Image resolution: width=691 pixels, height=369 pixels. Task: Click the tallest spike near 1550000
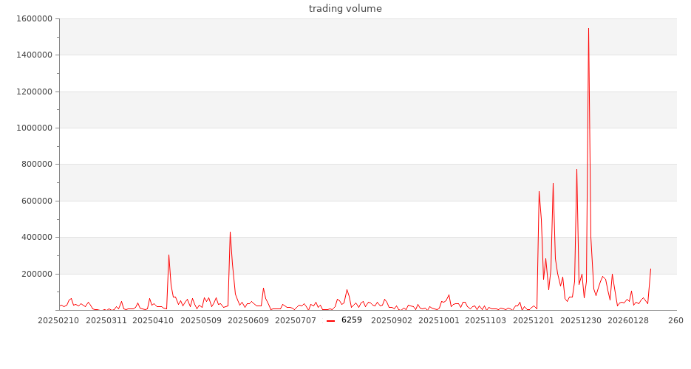588,29
